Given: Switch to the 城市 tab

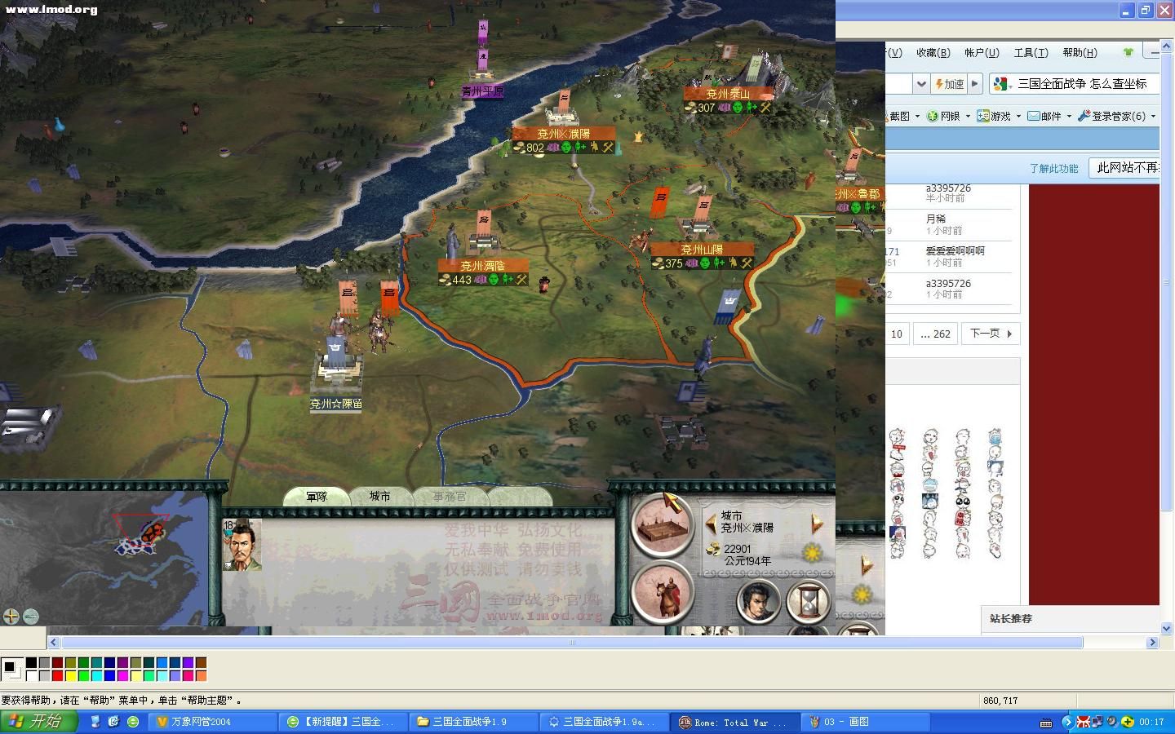Looking at the screenshot, I should point(379,496).
